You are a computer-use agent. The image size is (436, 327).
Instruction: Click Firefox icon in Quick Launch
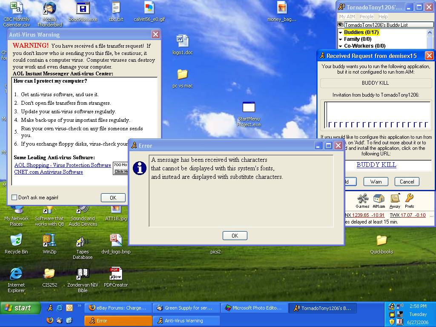pyautogui.click(x=50, y=321)
